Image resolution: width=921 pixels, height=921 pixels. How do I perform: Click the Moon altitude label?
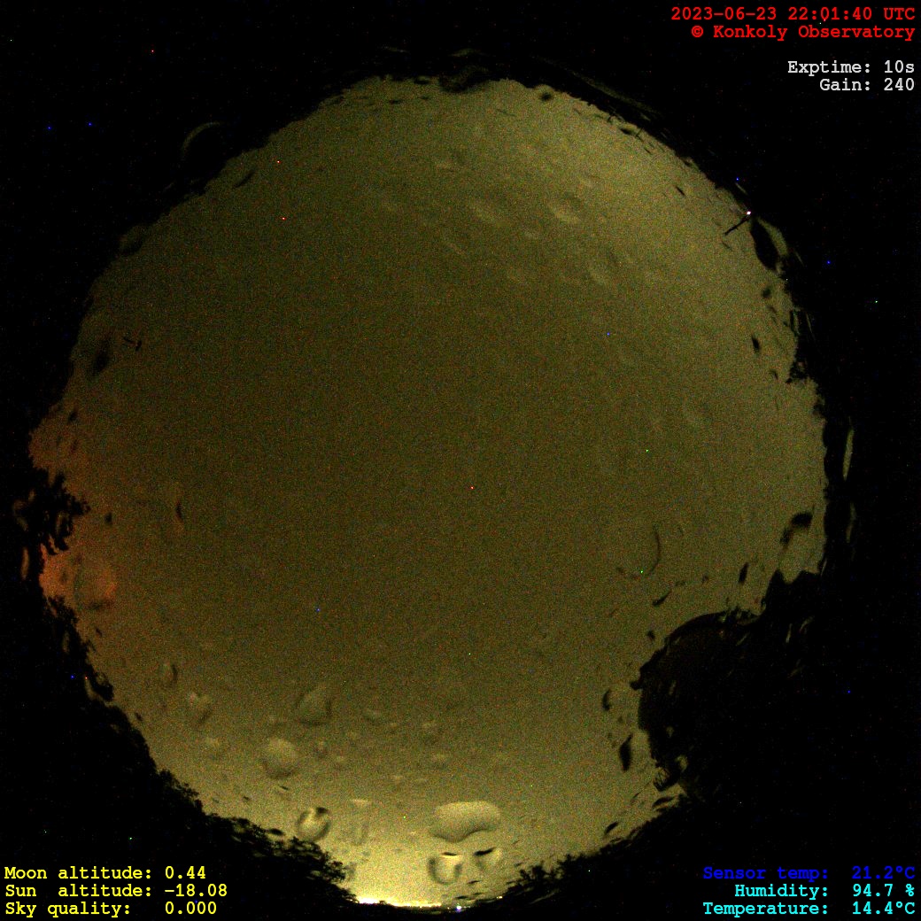coord(78,873)
